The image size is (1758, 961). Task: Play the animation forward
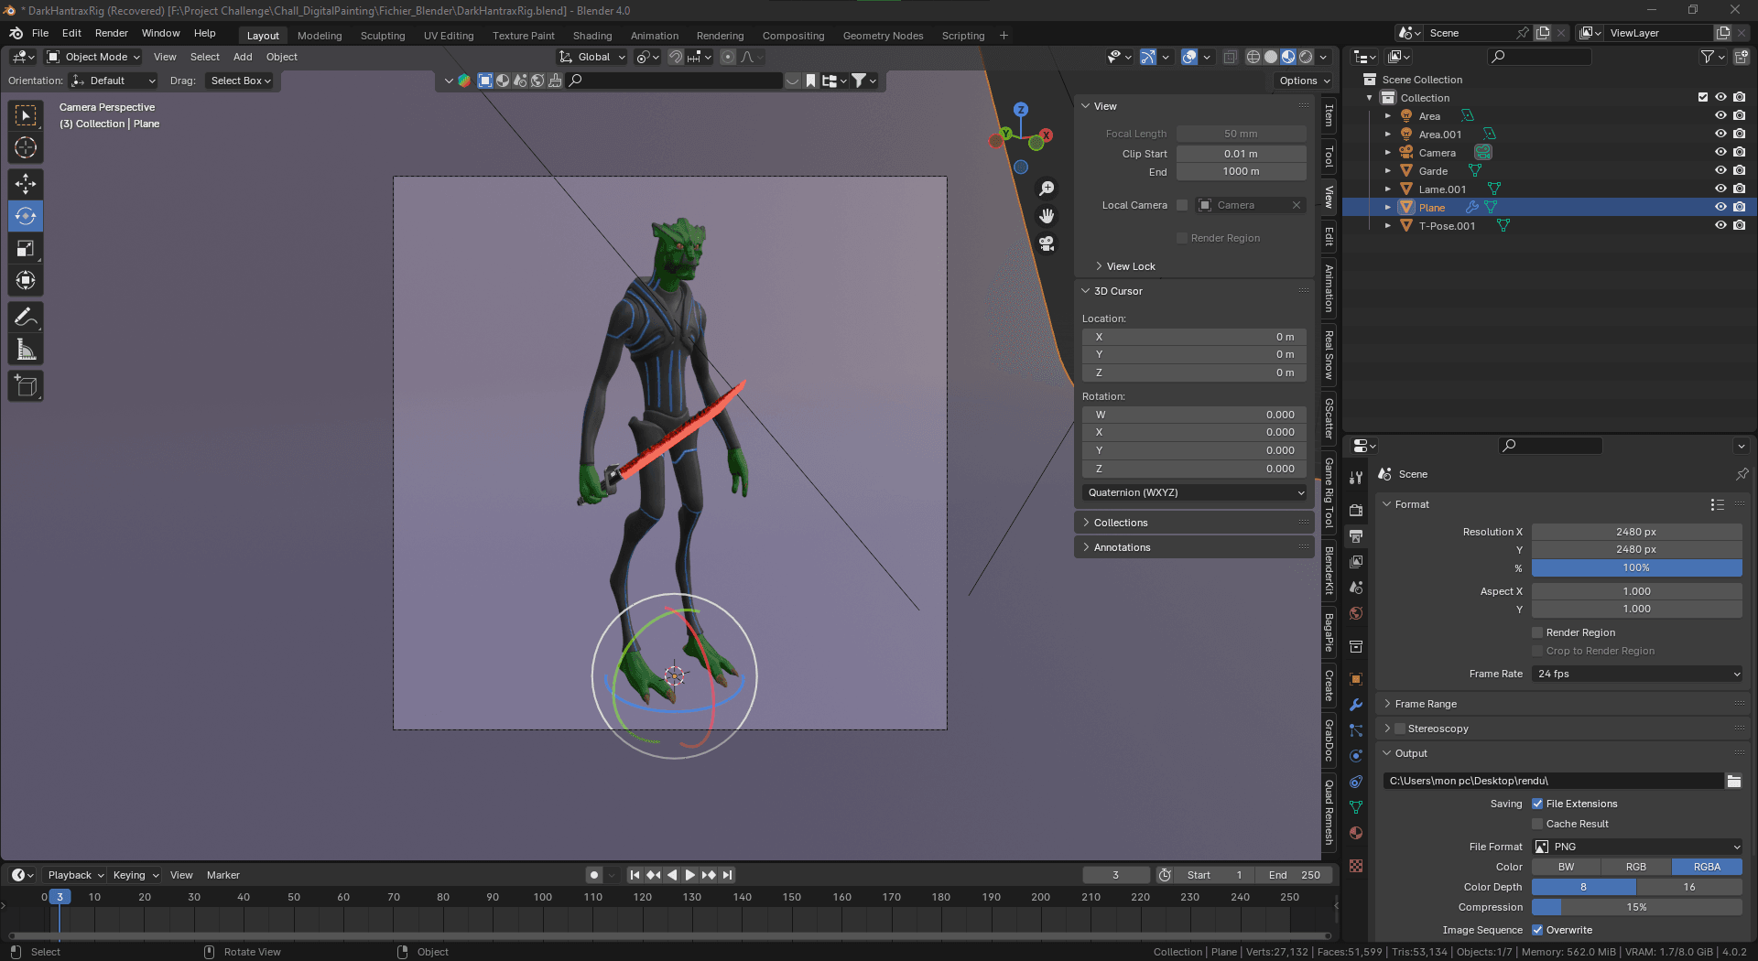[690, 875]
